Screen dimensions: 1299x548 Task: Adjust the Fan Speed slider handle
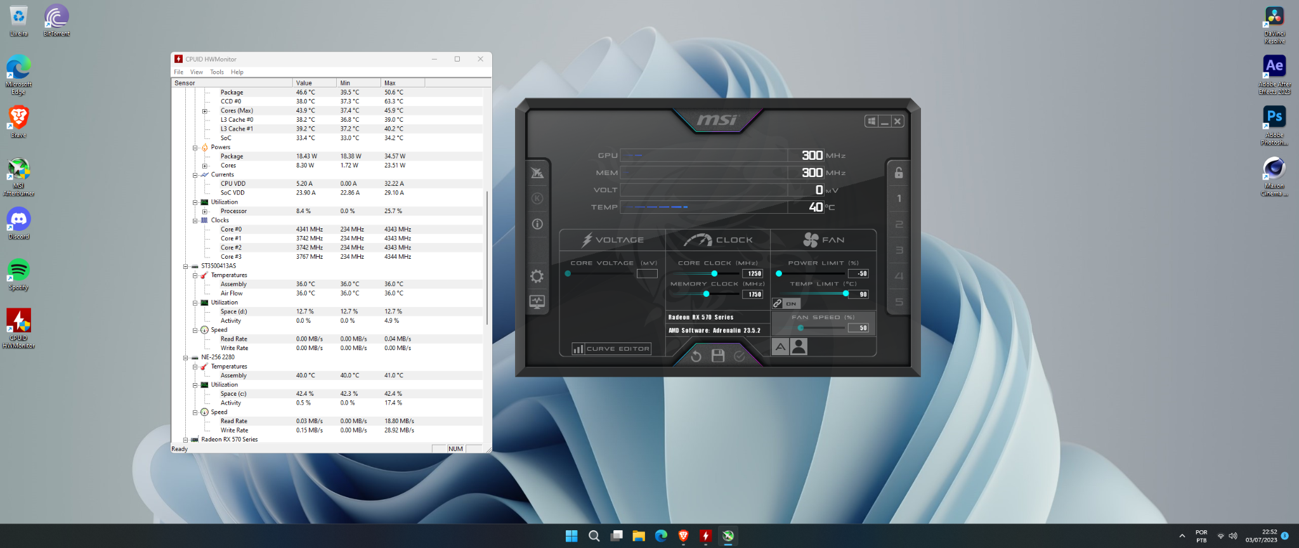point(801,328)
